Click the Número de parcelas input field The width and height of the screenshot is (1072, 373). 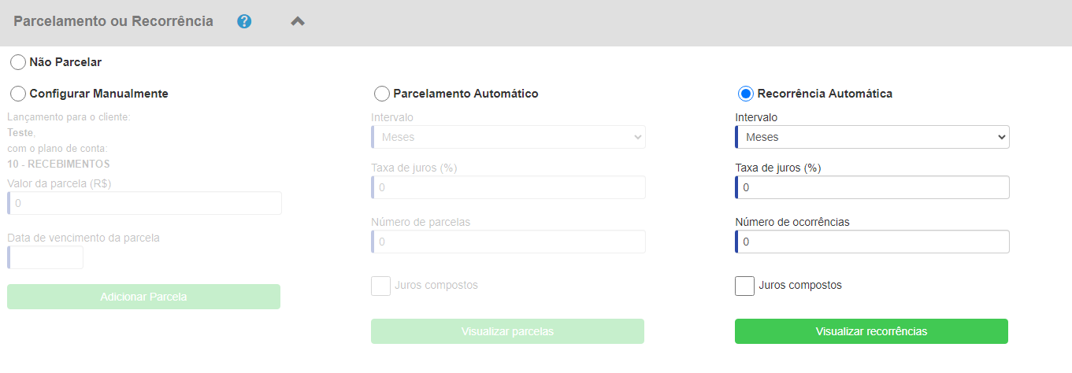(x=508, y=242)
